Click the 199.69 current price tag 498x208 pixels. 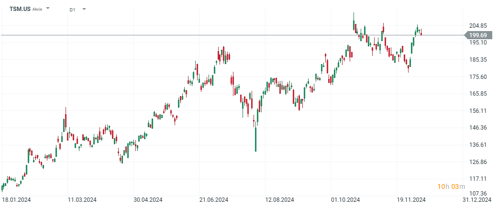[477, 35]
